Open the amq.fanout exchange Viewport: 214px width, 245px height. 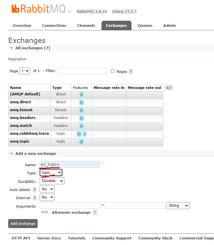[21, 110]
